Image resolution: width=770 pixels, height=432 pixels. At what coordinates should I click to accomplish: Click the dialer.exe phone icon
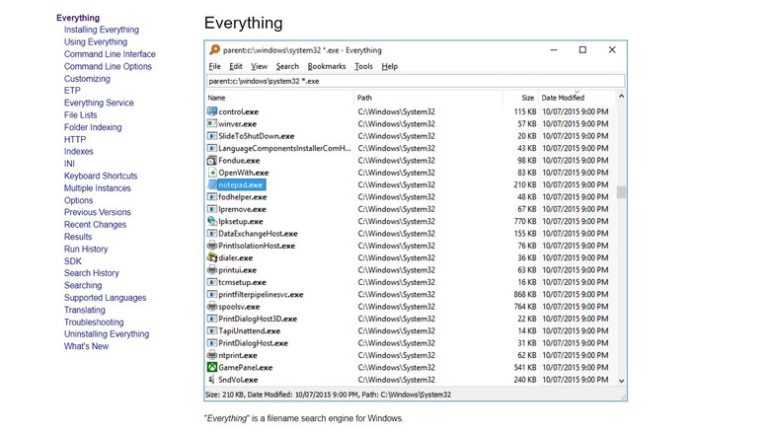211,257
